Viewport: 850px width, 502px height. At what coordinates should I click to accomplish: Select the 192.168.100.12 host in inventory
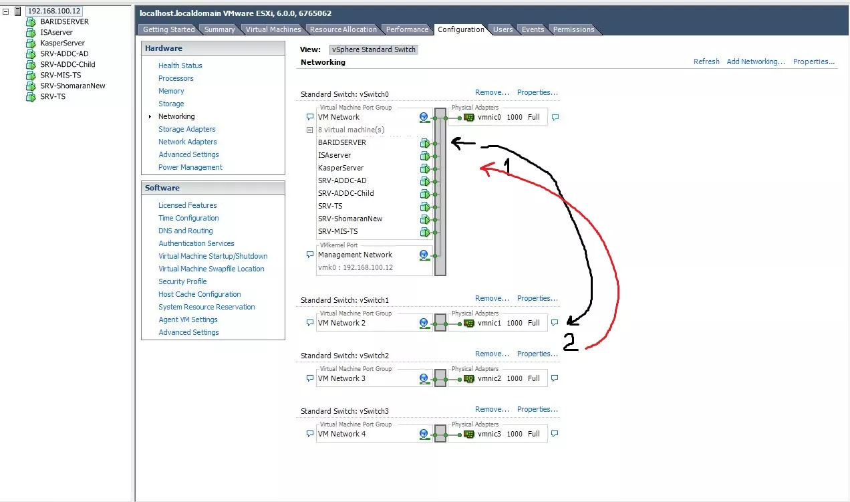coord(53,11)
